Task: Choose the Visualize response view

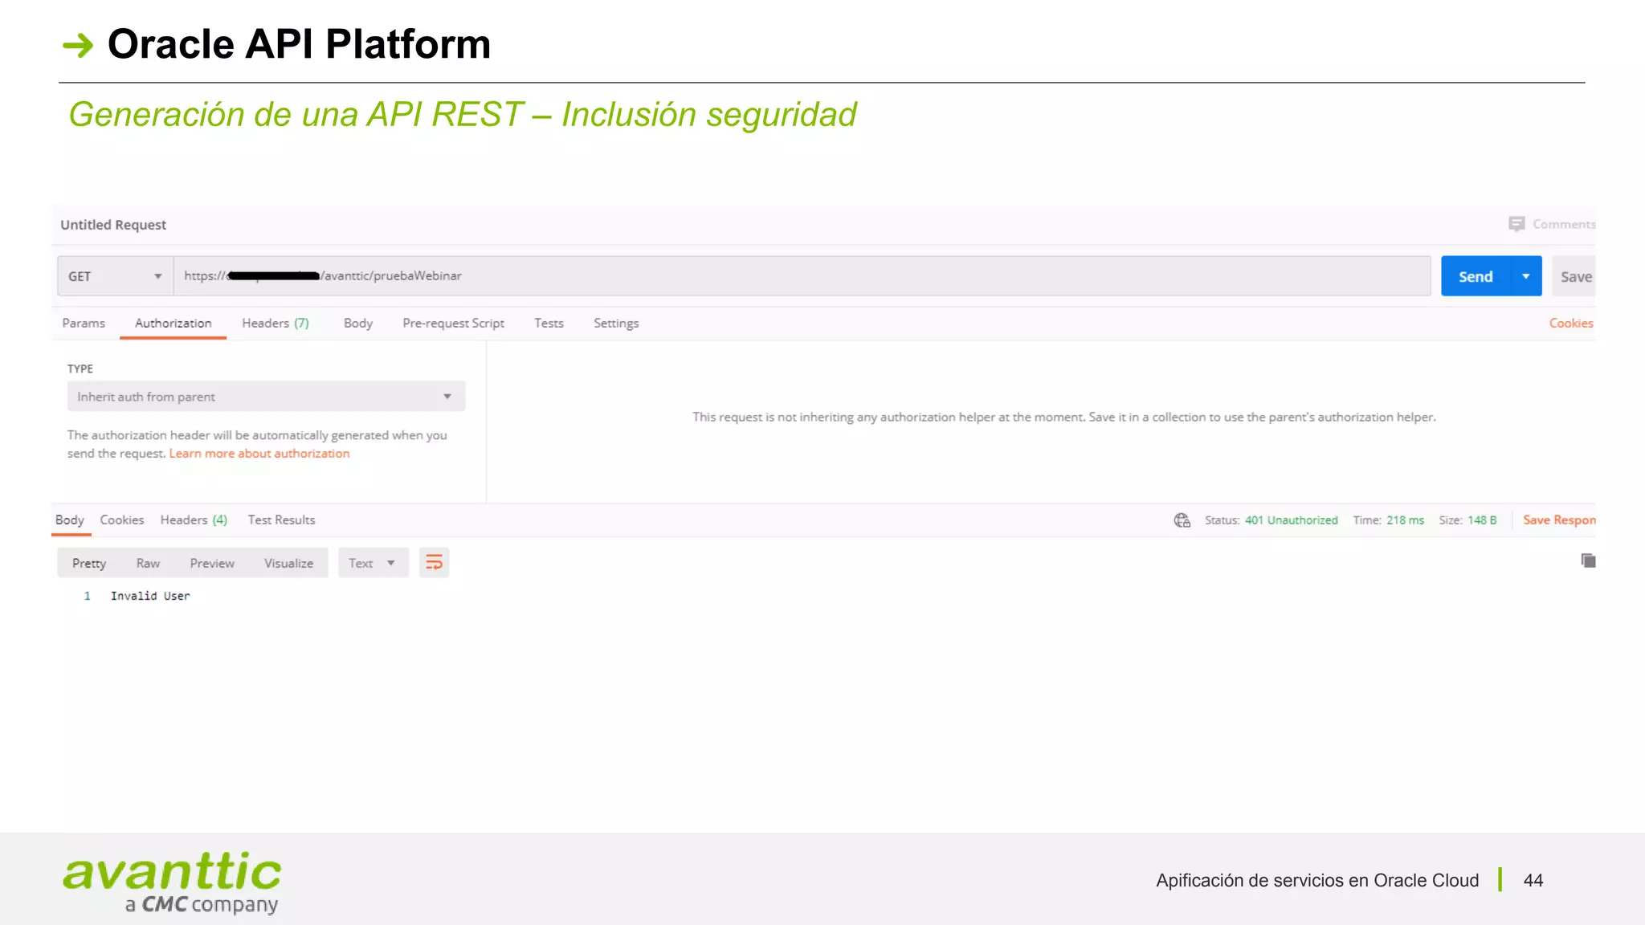Action: (x=288, y=563)
